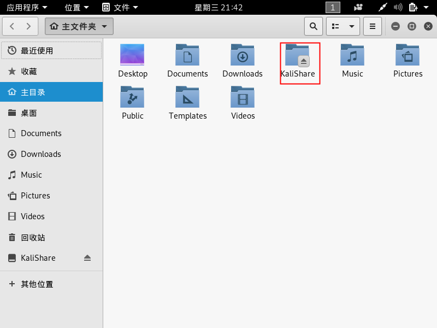The image size is (437, 328).
Task: Open Pictures in the sidebar
Action: click(x=51, y=196)
